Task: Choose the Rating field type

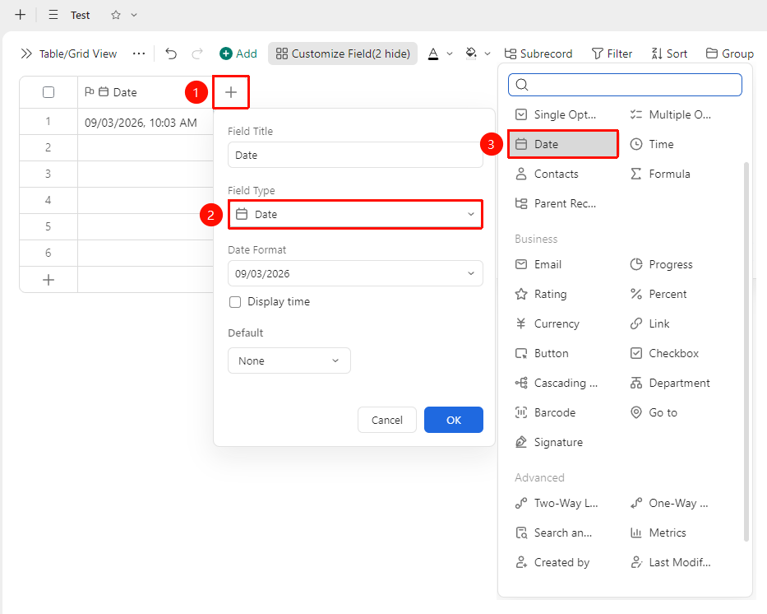Action: [541, 294]
